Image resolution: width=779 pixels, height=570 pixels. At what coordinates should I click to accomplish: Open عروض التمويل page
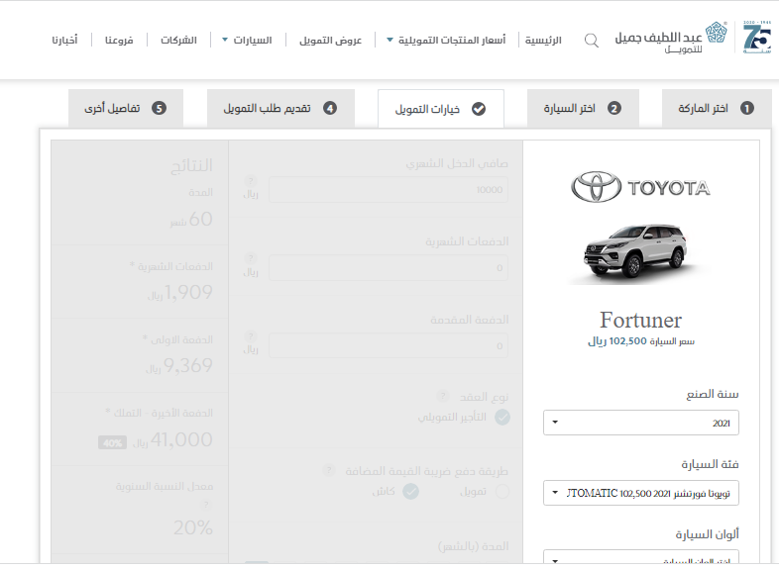[x=330, y=41]
